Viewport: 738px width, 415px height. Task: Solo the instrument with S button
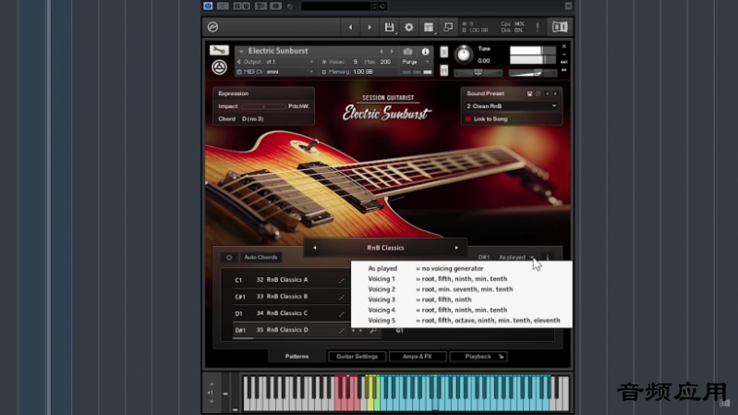tap(444, 52)
